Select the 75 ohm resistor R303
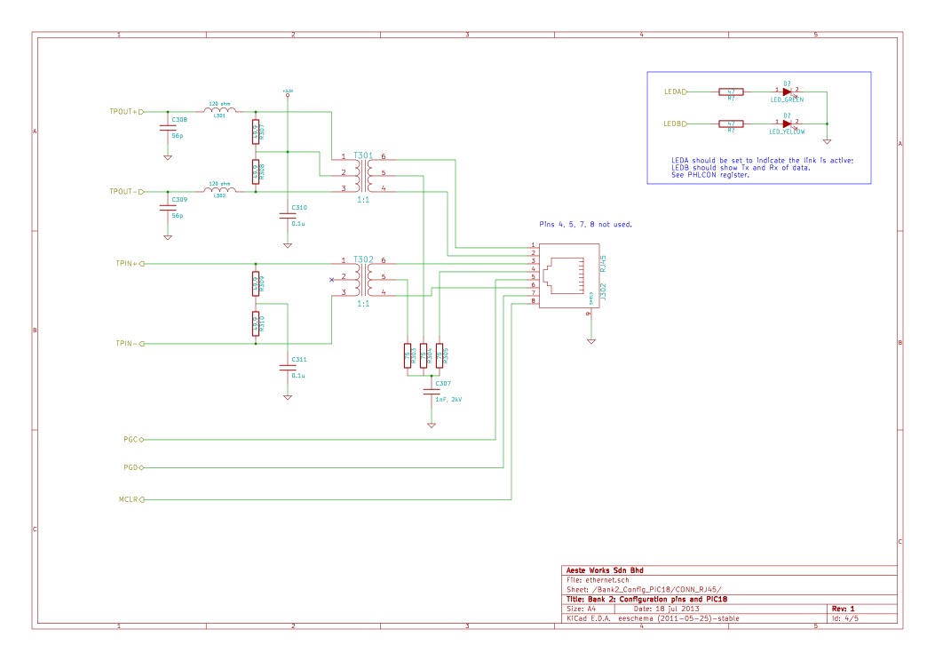Screen dimensions: 935x661 point(408,355)
